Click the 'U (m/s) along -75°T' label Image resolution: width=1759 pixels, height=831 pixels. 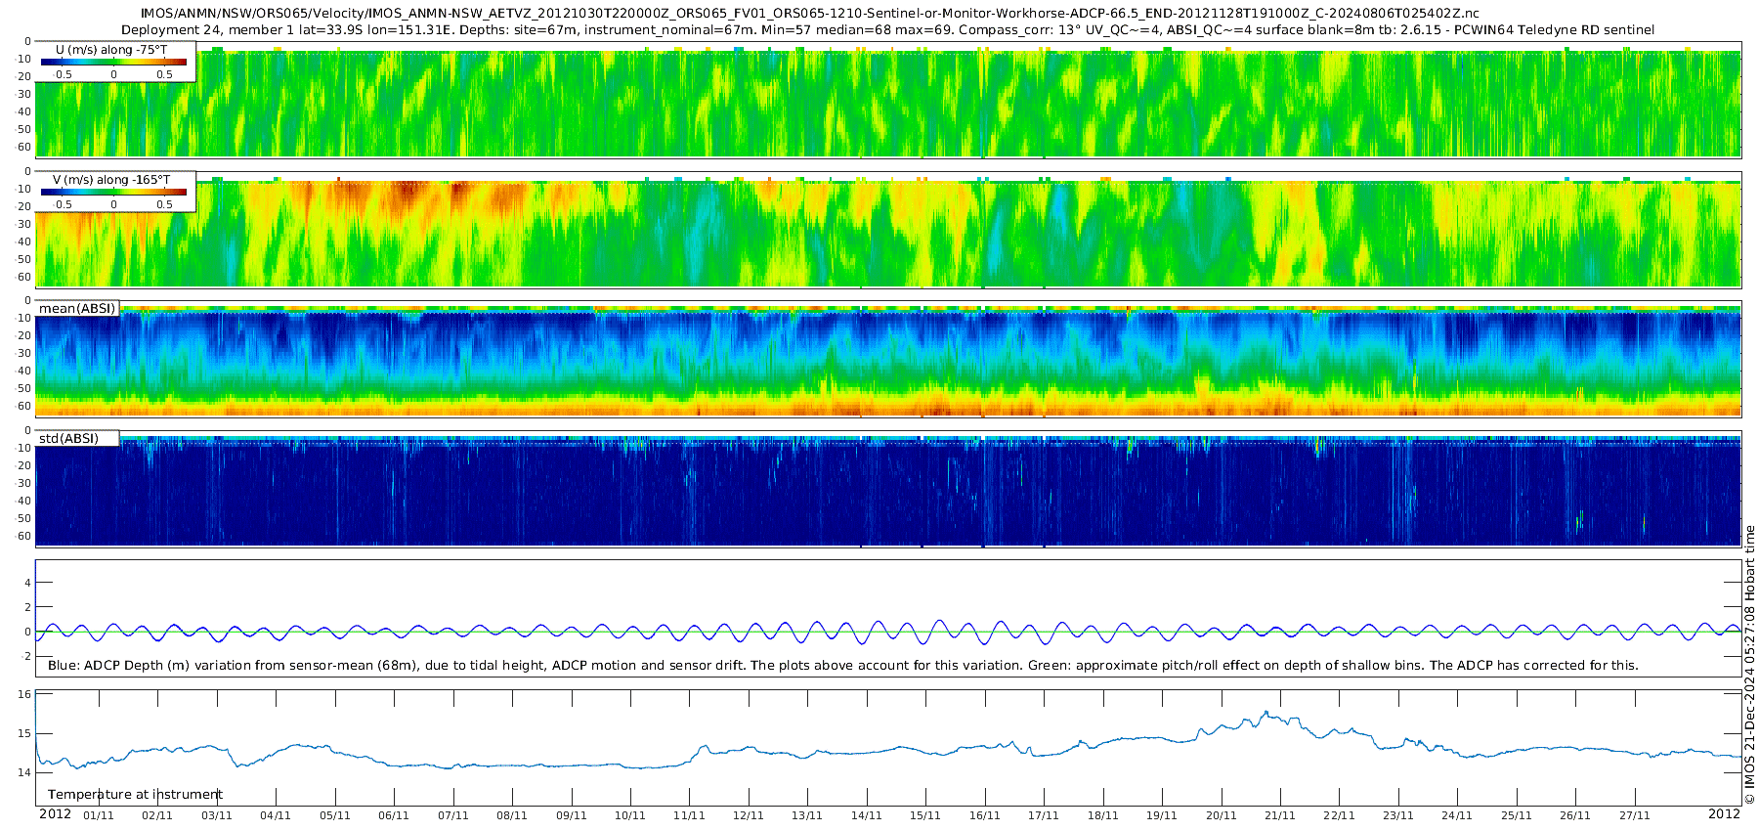click(x=112, y=49)
